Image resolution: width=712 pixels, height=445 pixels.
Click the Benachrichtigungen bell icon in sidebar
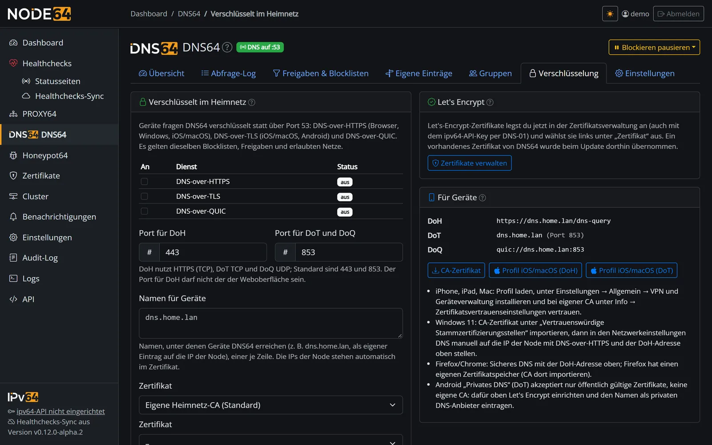(13, 217)
